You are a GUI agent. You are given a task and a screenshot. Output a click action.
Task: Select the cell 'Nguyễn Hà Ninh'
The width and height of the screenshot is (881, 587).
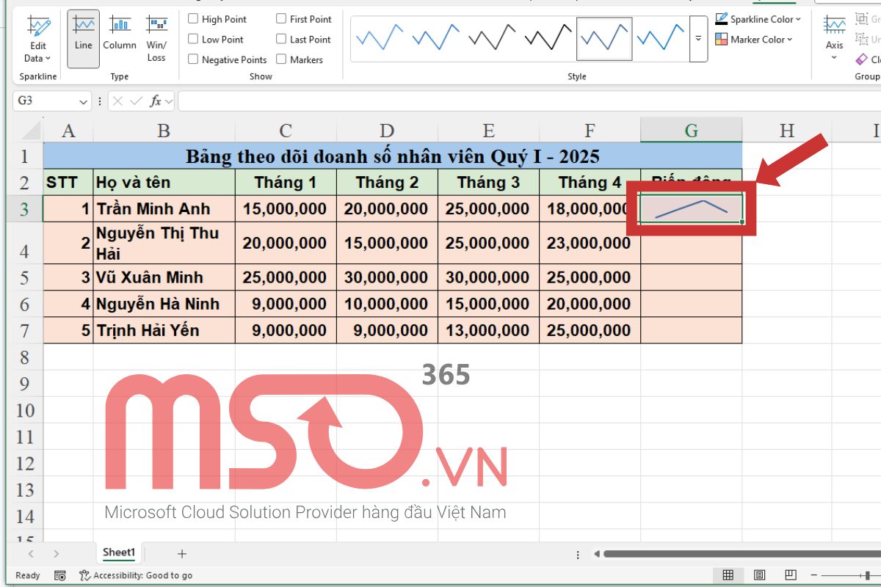[x=164, y=304]
